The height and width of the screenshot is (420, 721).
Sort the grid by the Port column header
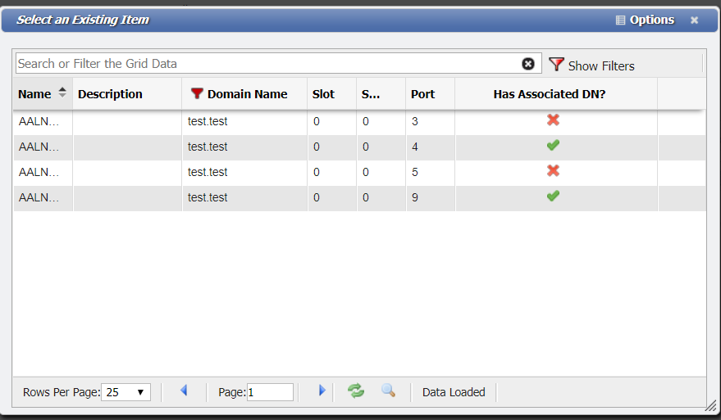coord(423,94)
